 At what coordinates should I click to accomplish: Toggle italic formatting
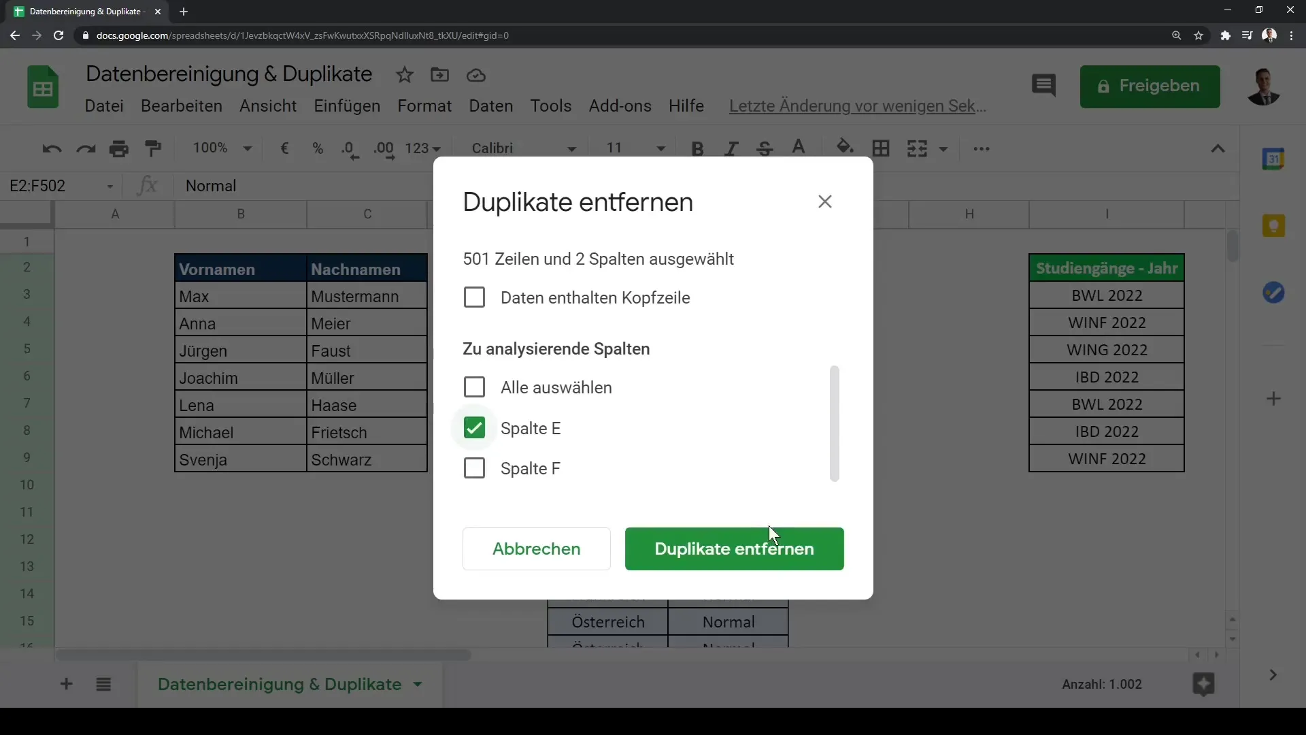point(731,148)
